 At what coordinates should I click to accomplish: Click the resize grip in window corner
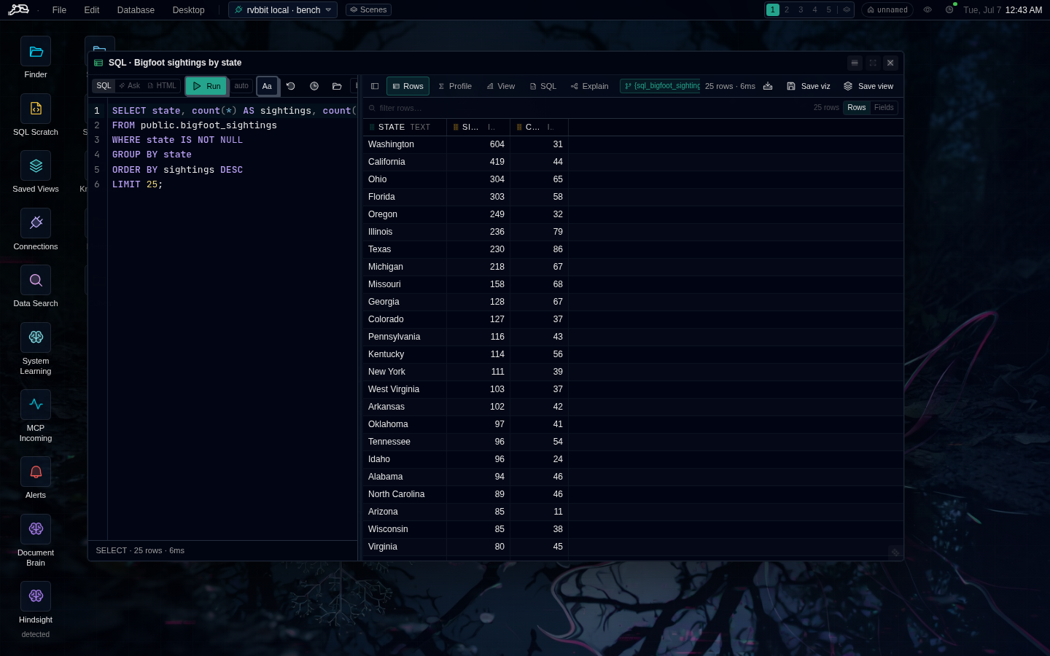(x=895, y=552)
